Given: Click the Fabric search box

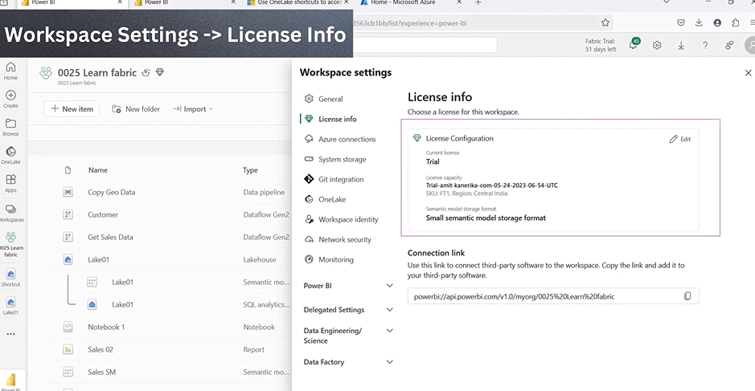Looking at the screenshot, I should (x=425, y=45).
